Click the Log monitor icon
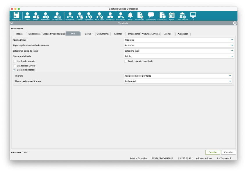The width and height of the screenshot is (247, 173). pyautogui.click(x=193, y=16)
